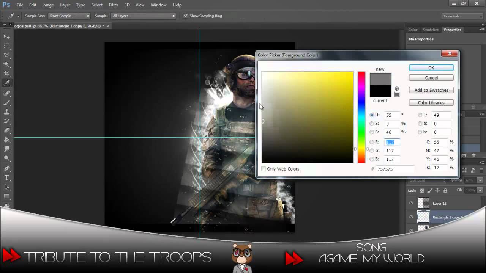Click the new color gray swatch
486x273 pixels.
pyautogui.click(x=380, y=79)
